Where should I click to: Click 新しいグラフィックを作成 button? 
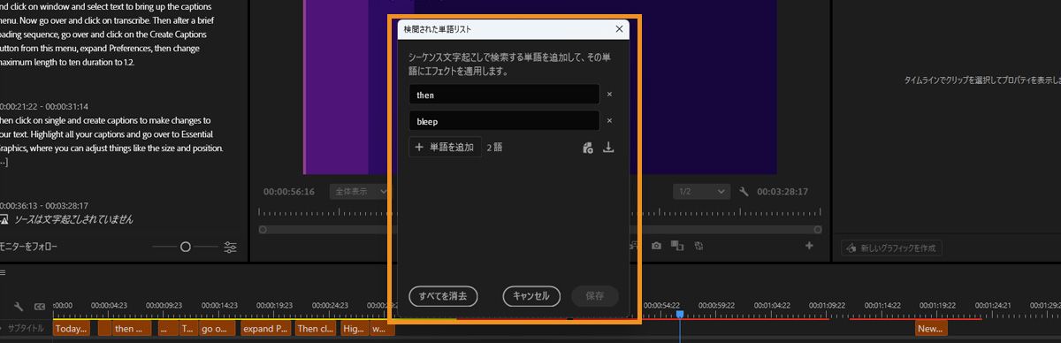(x=891, y=248)
